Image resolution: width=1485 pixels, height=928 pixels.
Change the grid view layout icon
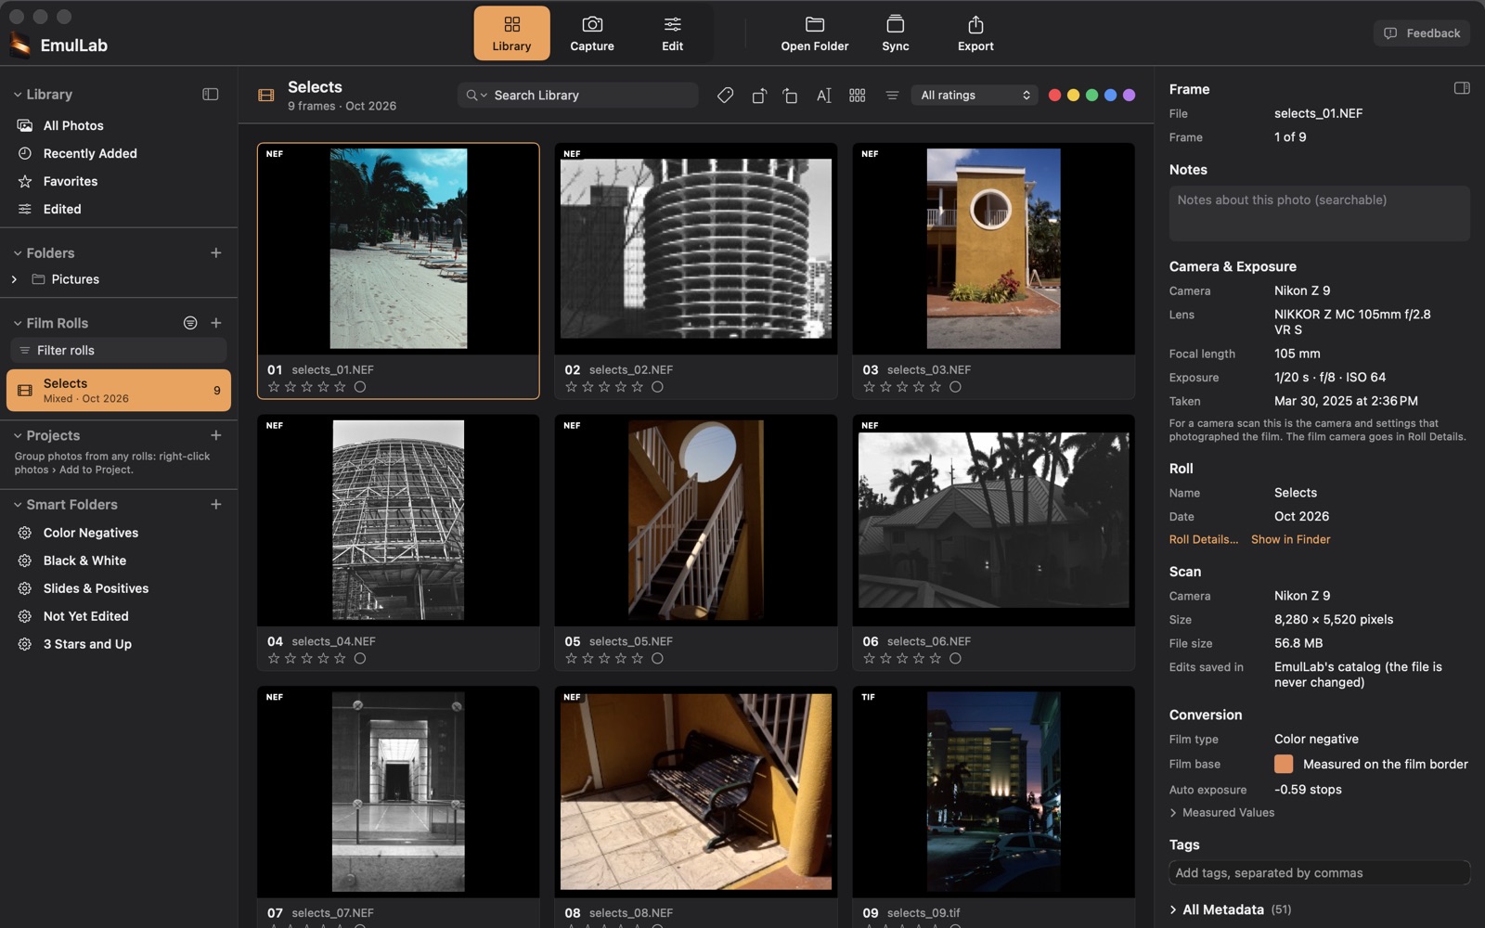point(858,95)
